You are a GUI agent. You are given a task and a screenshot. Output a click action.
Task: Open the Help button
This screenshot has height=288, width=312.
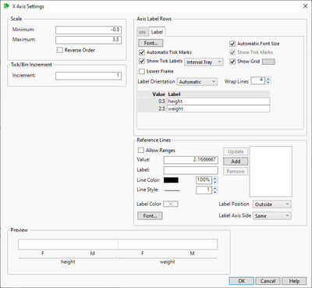click(294, 281)
